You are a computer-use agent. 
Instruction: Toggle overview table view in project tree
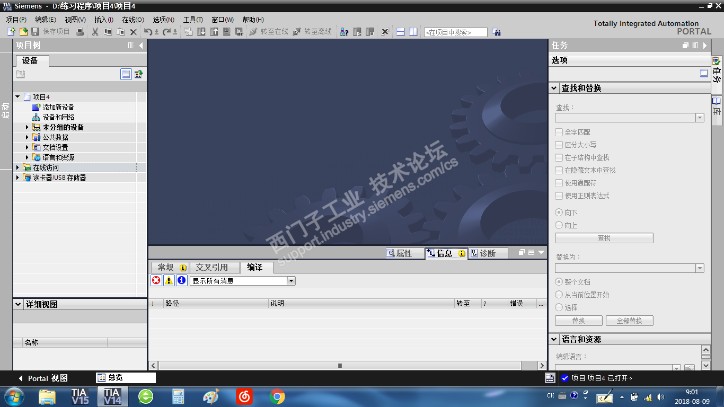point(126,74)
